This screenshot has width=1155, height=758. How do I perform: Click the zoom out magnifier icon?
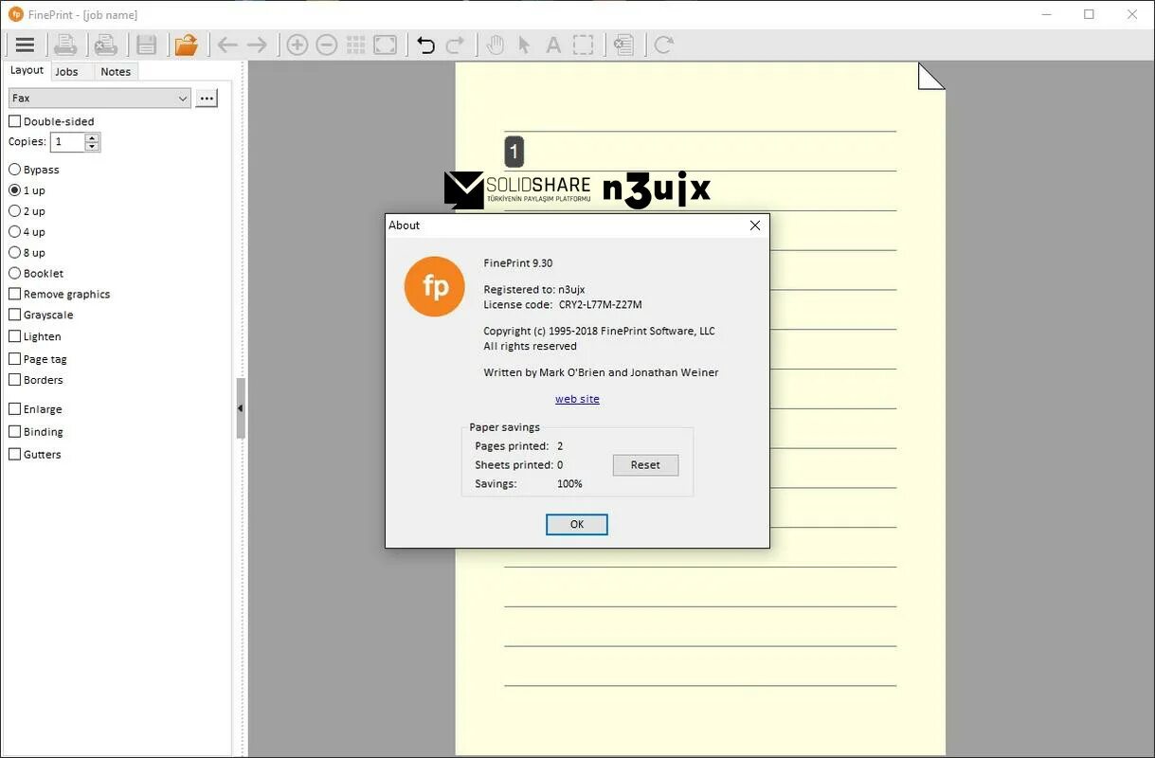click(x=326, y=44)
